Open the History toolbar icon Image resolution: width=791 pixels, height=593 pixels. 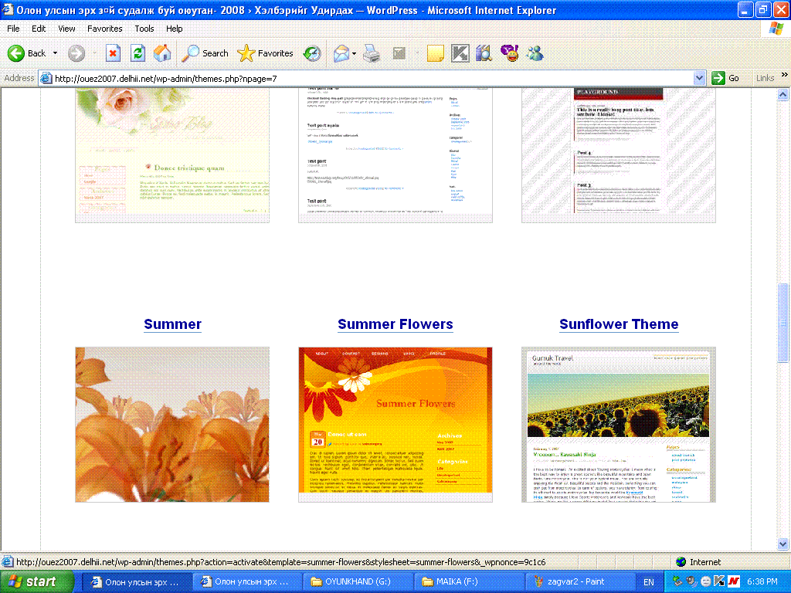tap(312, 53)
